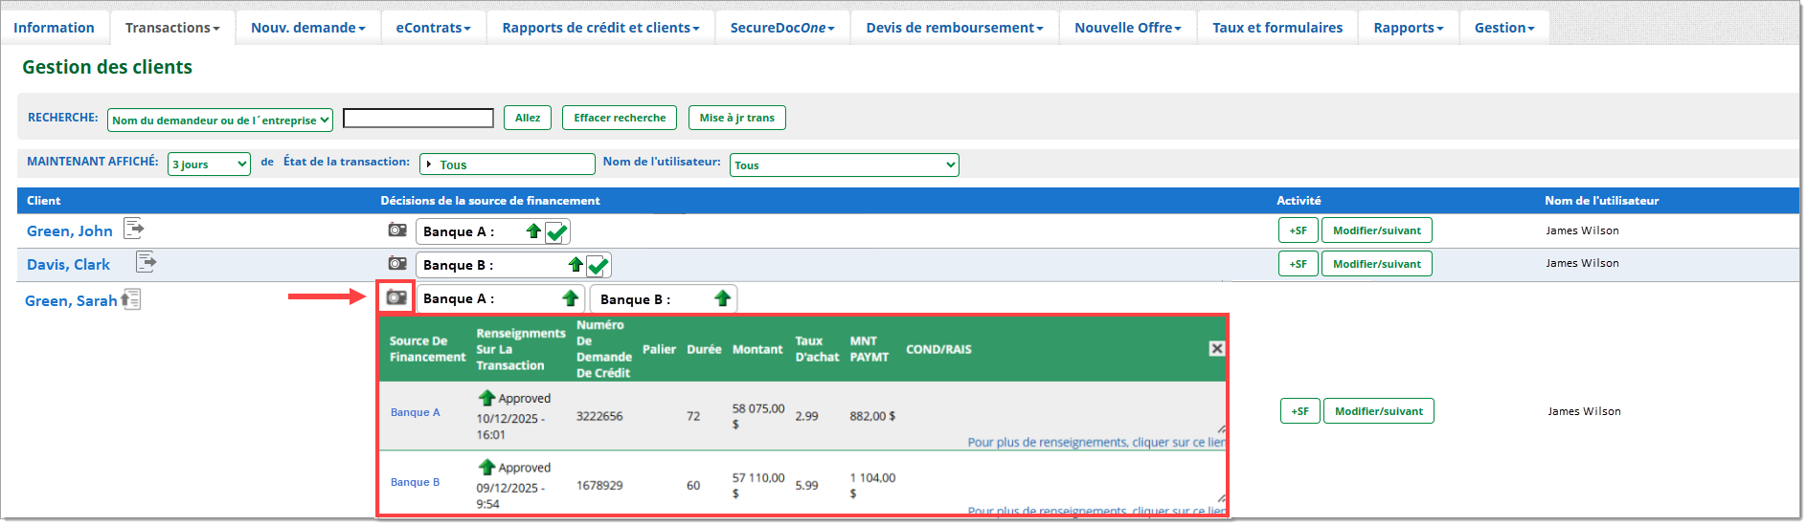Expand the Nom de l'utilisateur dropdown
The height and width of the screenshot is (526, 1807).
click(844, 165)
